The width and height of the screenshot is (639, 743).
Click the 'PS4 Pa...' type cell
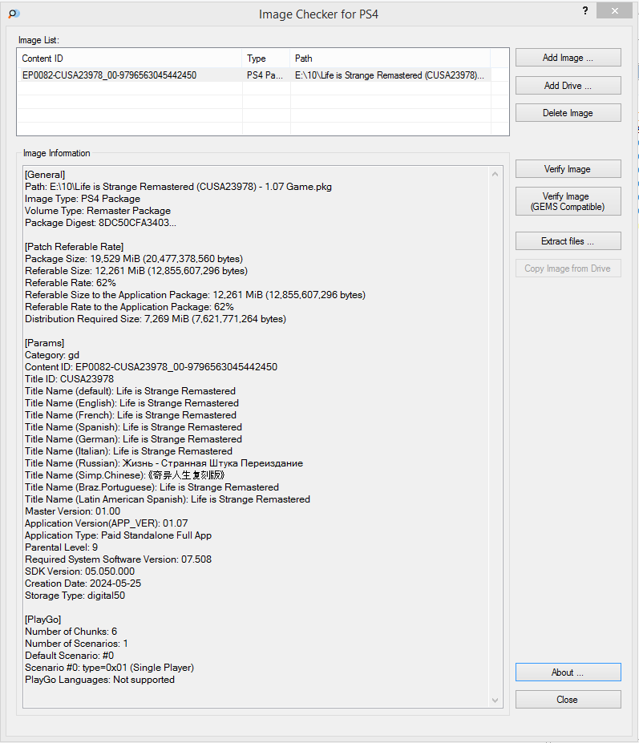pos(265,75)
